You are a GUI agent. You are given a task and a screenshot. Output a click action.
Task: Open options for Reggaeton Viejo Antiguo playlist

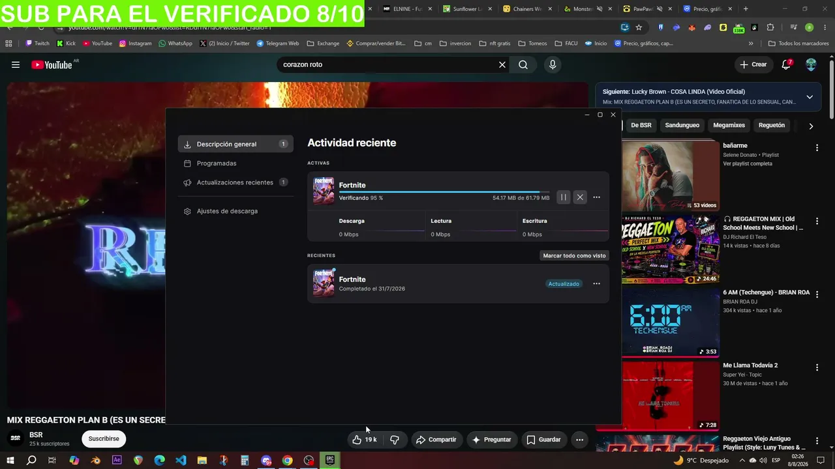point(817,441)
